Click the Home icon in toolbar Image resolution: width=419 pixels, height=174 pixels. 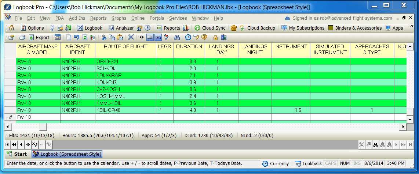pos(11,28)
